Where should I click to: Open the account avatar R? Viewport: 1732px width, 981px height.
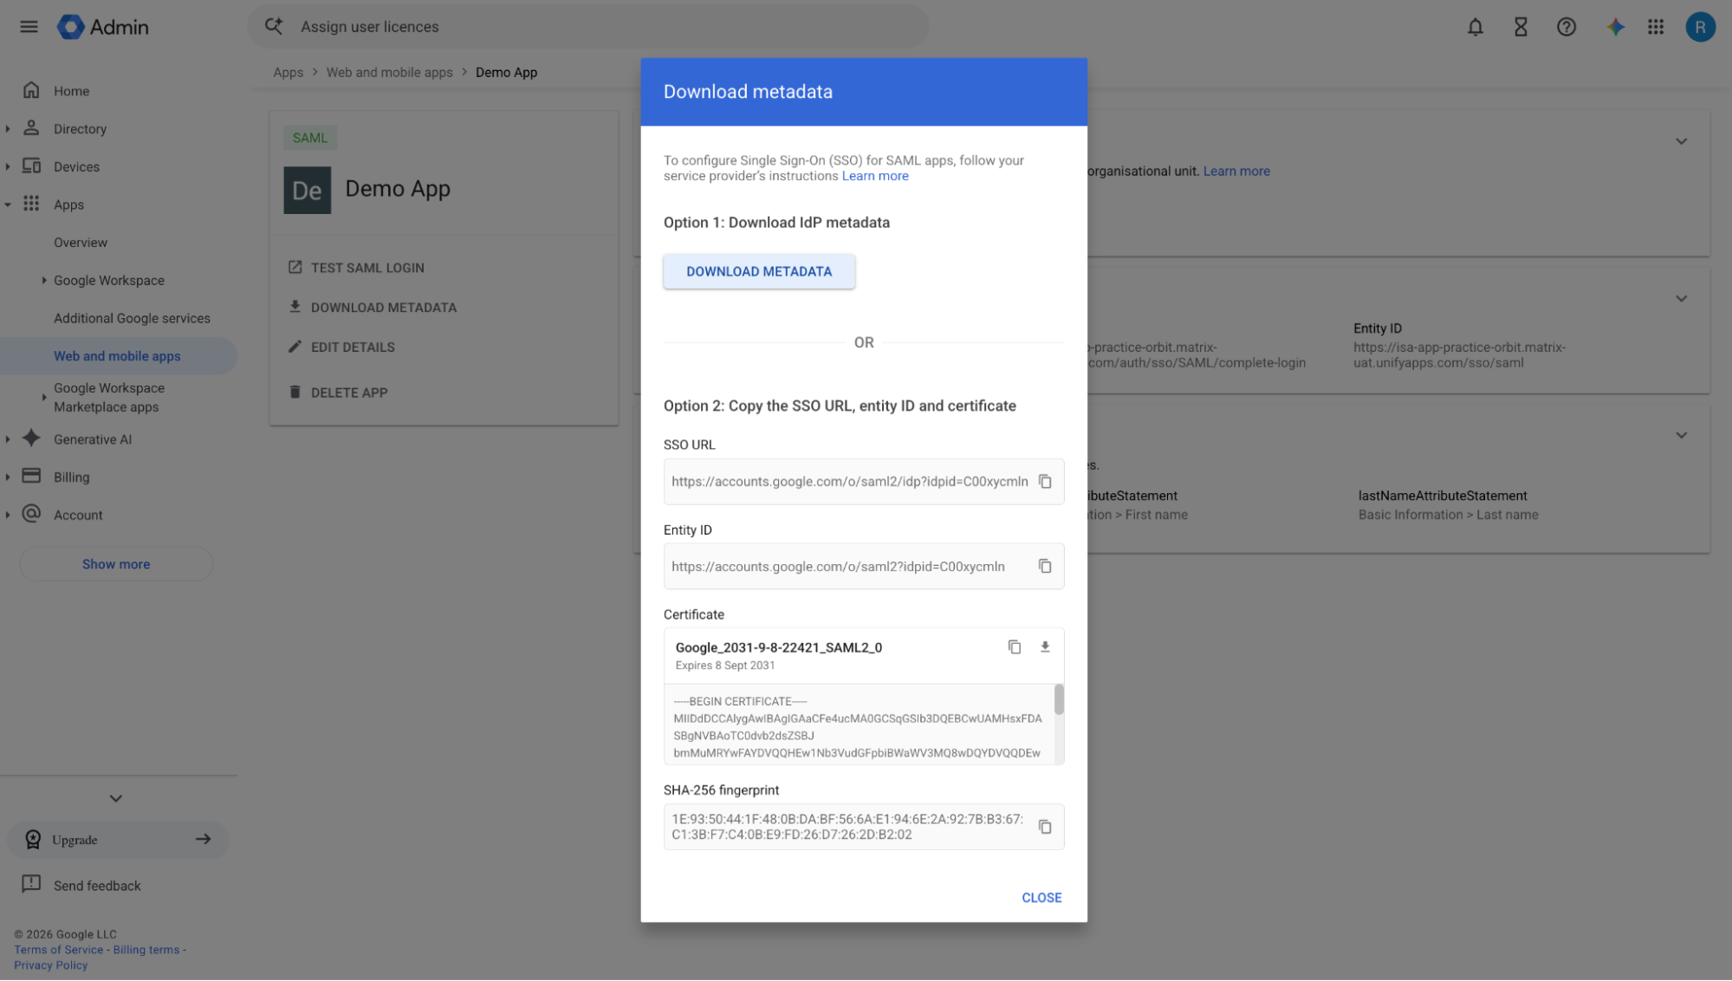1700,27
